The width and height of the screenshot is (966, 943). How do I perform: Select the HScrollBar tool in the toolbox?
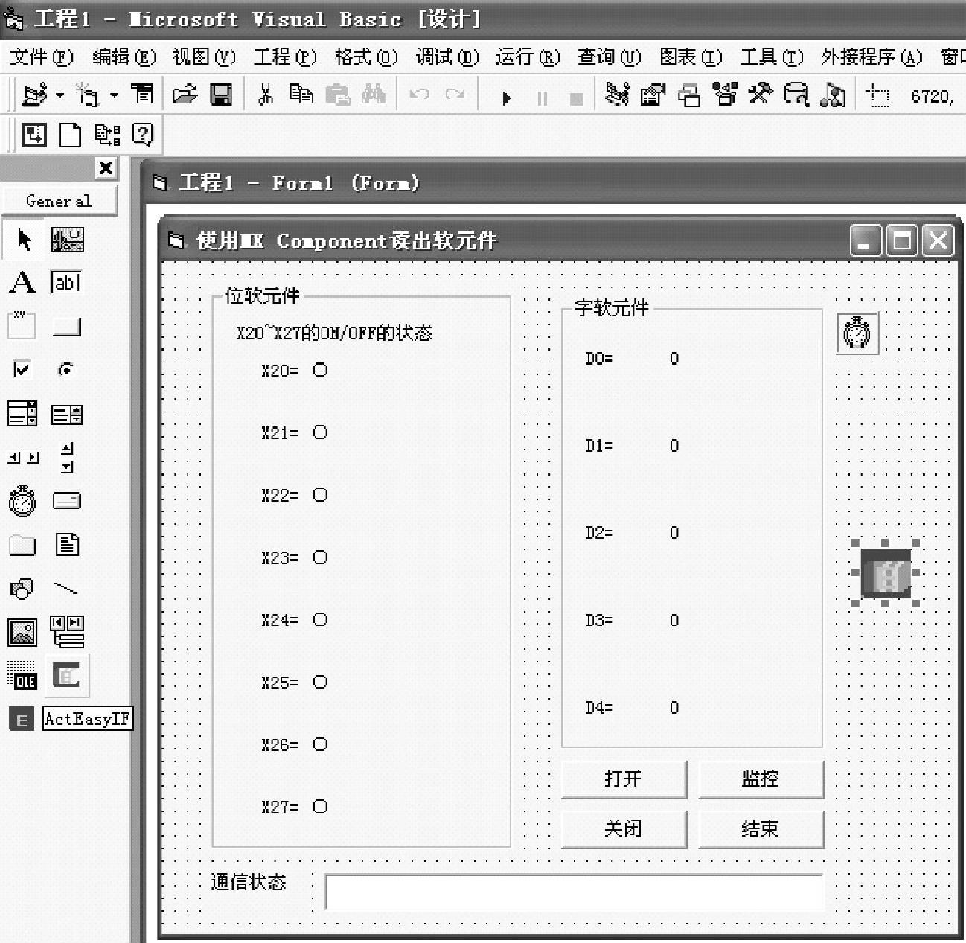pos(22,458)
